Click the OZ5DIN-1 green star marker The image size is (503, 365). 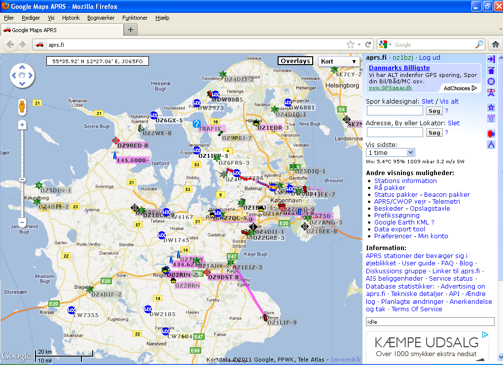39,185
